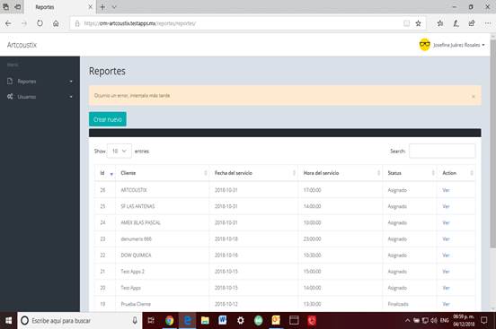Viewport: 496px width, 329px height.
Task: Click the Finalizado status cell
Action: (410, 304)
